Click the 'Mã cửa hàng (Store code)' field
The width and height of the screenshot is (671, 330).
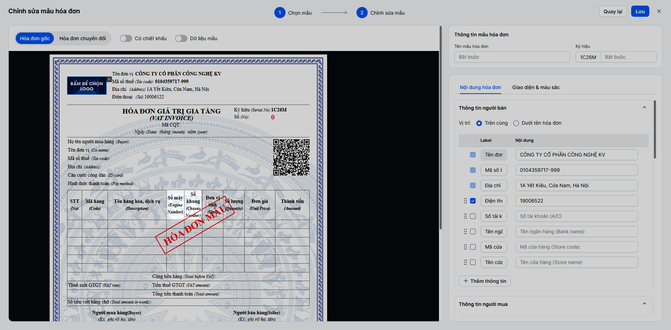click(x=577, y=247)
